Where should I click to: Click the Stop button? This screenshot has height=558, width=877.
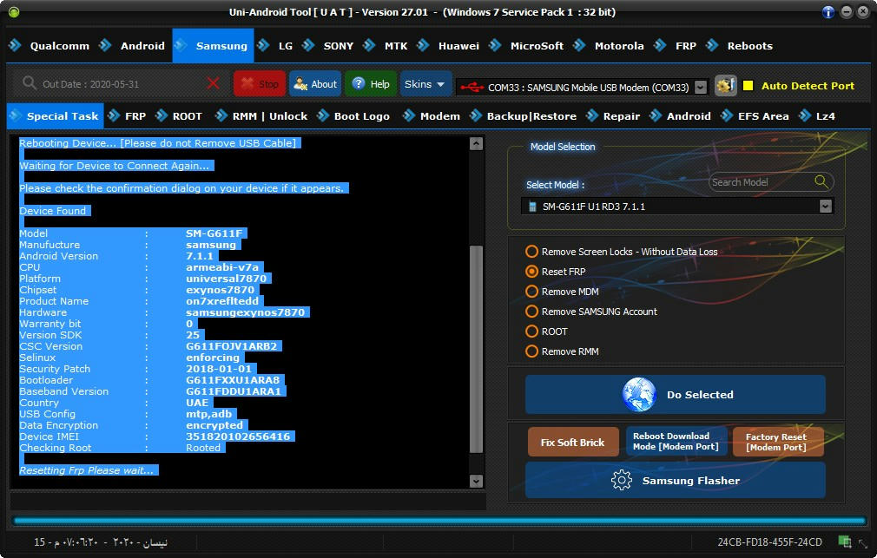260,84
